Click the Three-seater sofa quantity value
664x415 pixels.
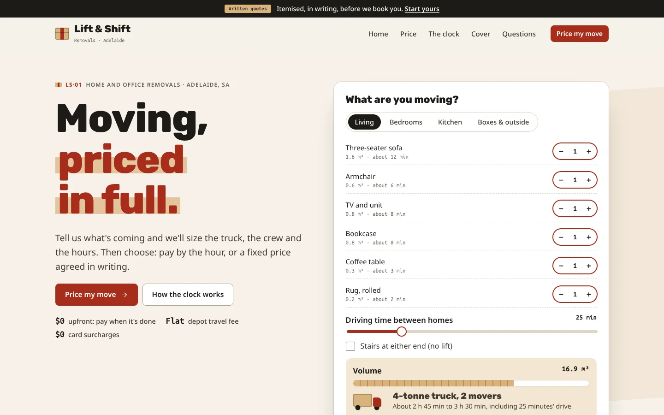click(575, 151)
